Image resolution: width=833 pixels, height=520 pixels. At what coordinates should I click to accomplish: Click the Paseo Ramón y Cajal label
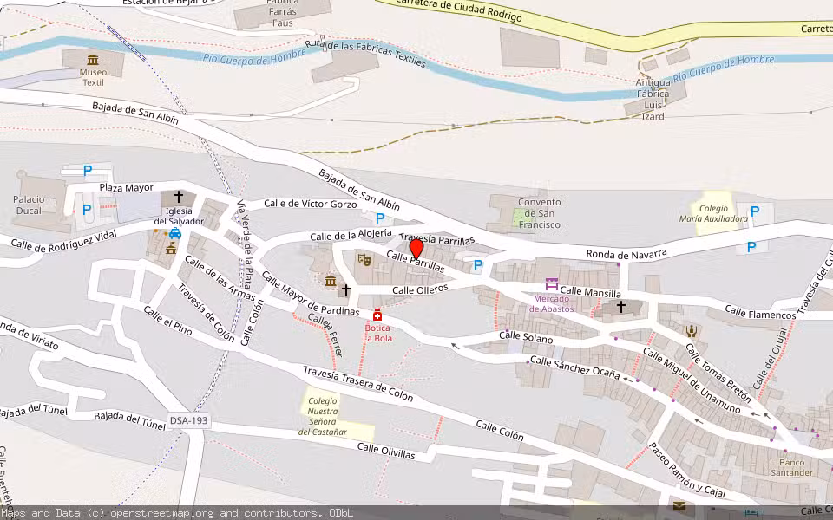[x=687, y=470]
